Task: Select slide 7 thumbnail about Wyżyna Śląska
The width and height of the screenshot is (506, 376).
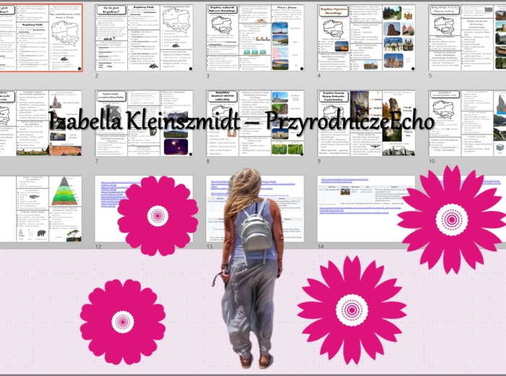Action: (144, 124)
